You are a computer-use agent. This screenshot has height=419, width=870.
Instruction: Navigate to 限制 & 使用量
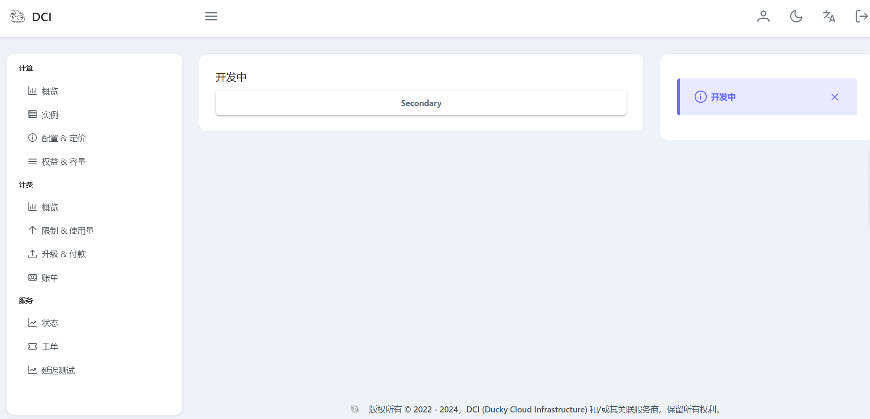coord(68,230)
